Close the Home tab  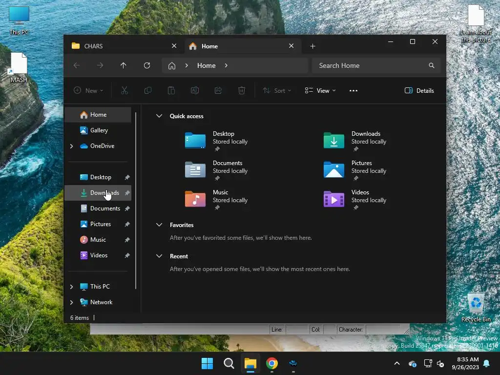pos(291,46)
